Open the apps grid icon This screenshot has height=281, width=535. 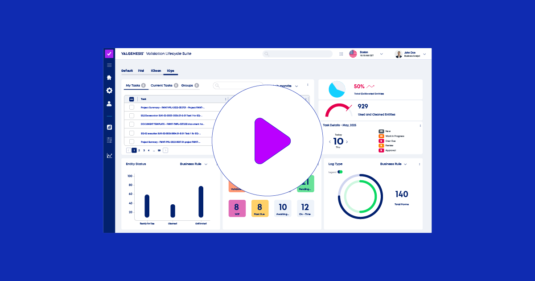click(x=341, y=54)
